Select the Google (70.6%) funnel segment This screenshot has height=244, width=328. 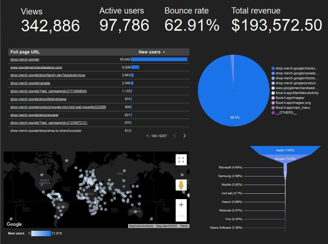tap(285, 159)
